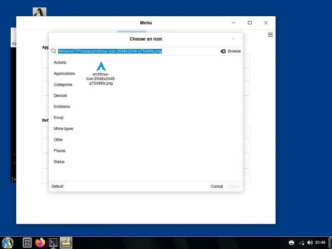Image resolution: width=332 pixels, height=249 pixels.
Task: Cancel the Choose an icon dialog
Action: pos(217,186)
